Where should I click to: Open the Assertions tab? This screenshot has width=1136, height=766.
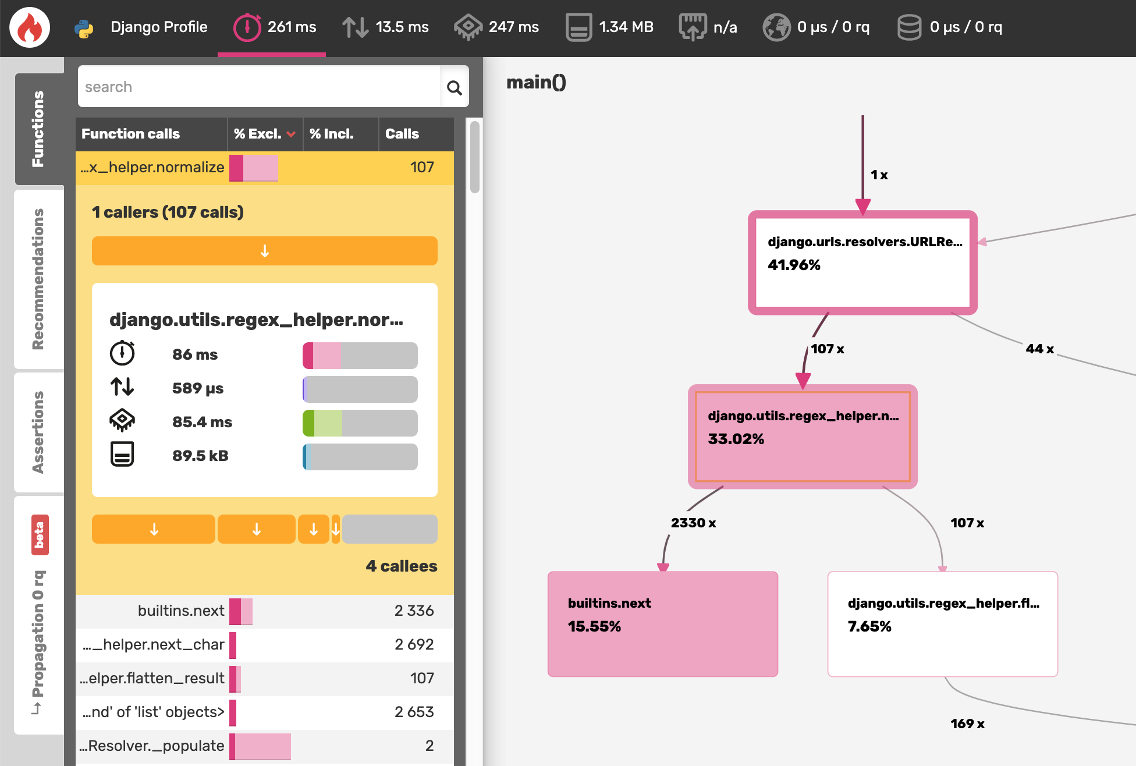coord(38,433)
